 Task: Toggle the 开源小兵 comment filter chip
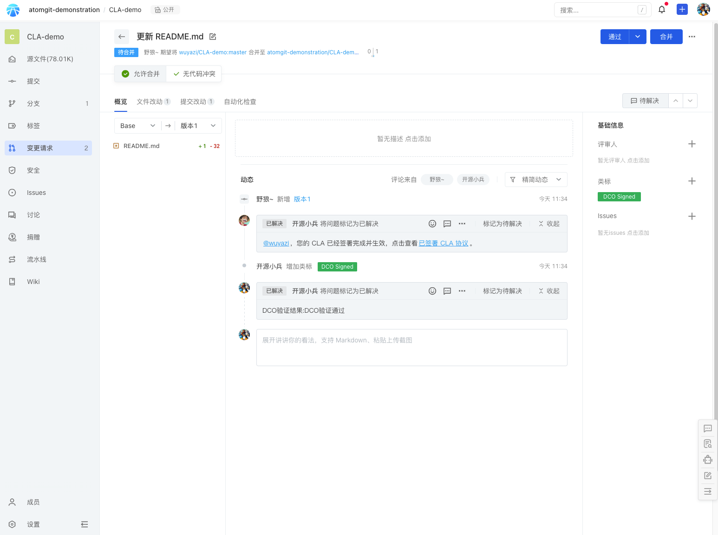(473, 180)
